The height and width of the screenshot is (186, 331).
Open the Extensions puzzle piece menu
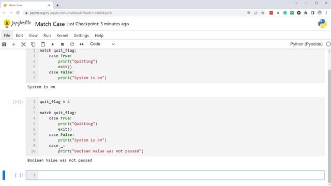[306, 13]
